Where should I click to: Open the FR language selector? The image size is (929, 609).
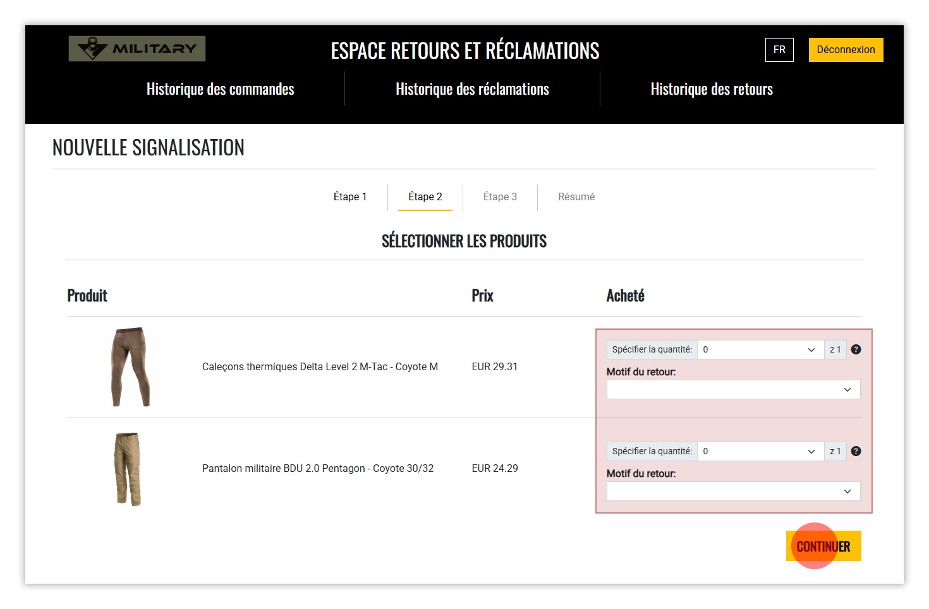point(779,50)
